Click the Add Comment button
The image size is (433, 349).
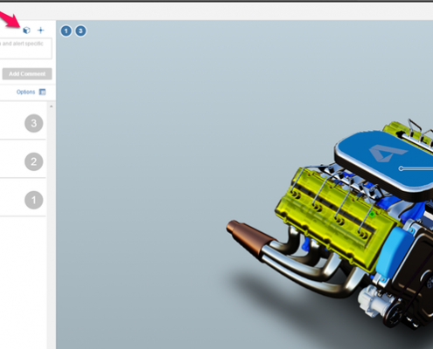click(x=27, y=74)
